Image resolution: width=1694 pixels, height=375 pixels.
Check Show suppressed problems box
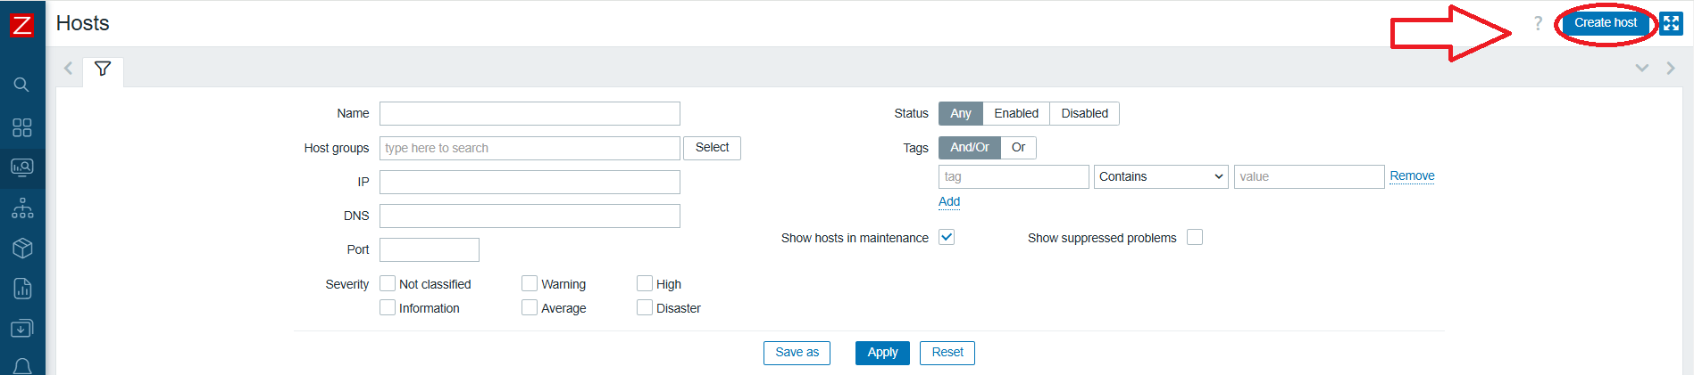coord(1195,237)
